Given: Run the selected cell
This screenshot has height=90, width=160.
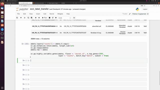Looking at the screenshot, I should point(44,18).
